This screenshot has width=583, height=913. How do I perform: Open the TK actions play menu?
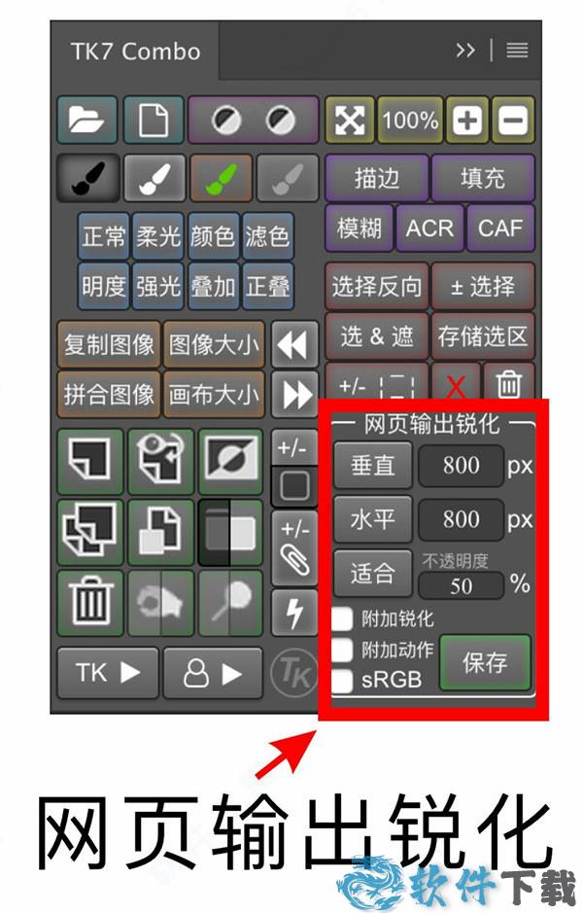pyautogui.click(x=108, y=673)
